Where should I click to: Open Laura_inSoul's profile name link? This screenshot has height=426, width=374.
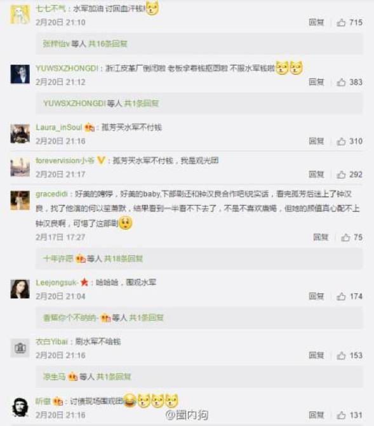pos(58,128)
